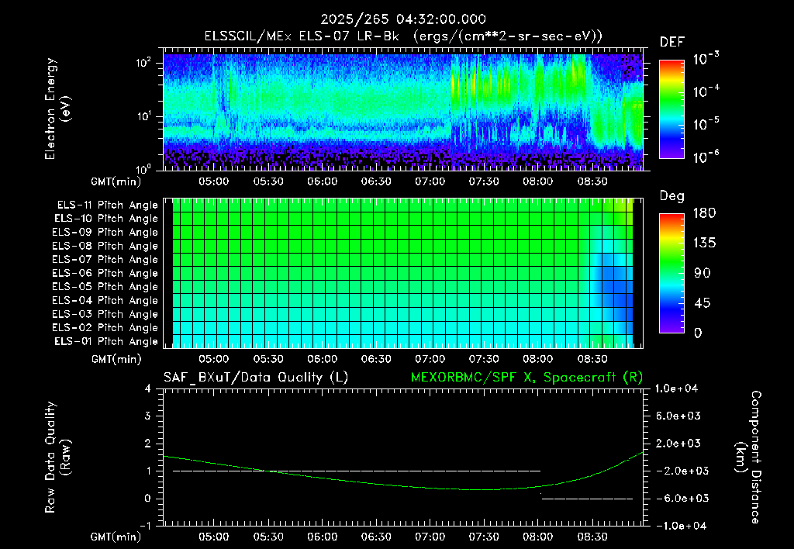Select the ELS-07 Pitch Angle row label
The width and height of the screenshot is (794, 549).
point(105,259)
